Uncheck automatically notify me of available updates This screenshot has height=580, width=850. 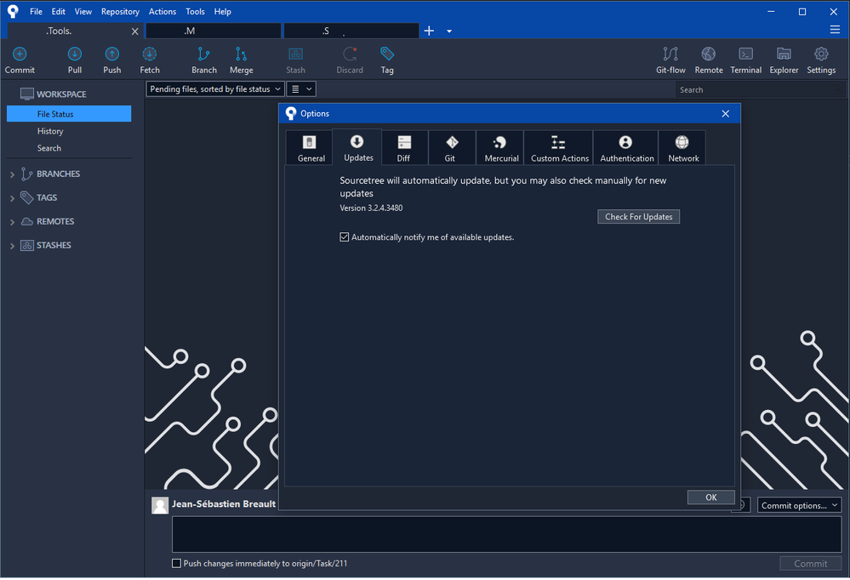(x=345, y=237)
